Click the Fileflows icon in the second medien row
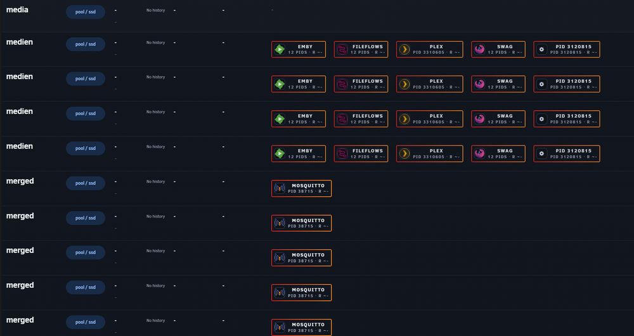 coord(342,84)
